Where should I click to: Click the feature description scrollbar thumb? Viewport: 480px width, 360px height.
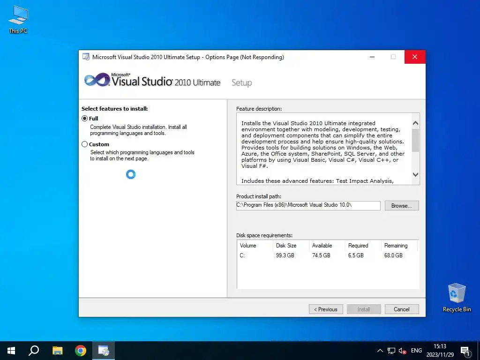pos(415,140)
